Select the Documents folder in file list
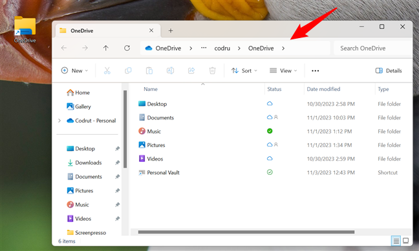This screenshot has width=419, height=251. tap(156, 117)
